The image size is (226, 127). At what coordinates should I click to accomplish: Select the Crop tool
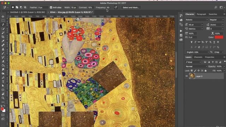coord(3,37)
